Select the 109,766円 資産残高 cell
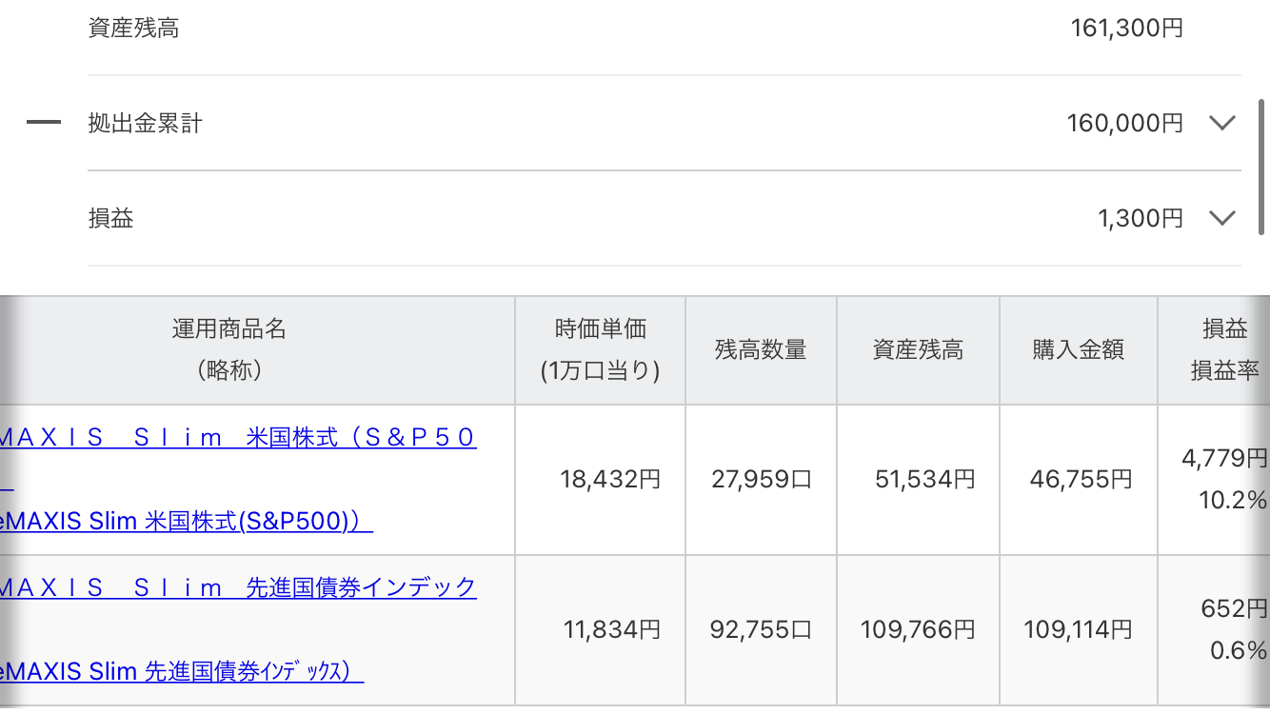 (x=918, y=629)
